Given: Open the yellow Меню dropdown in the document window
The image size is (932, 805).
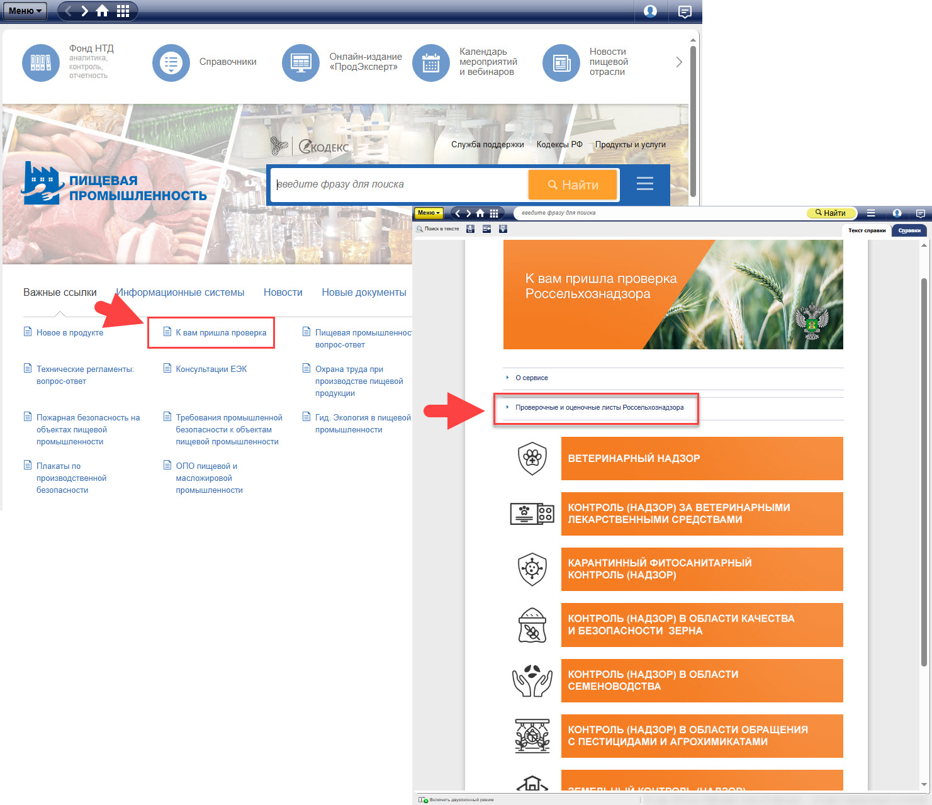Looking at the screenshot, I should 429,213.
